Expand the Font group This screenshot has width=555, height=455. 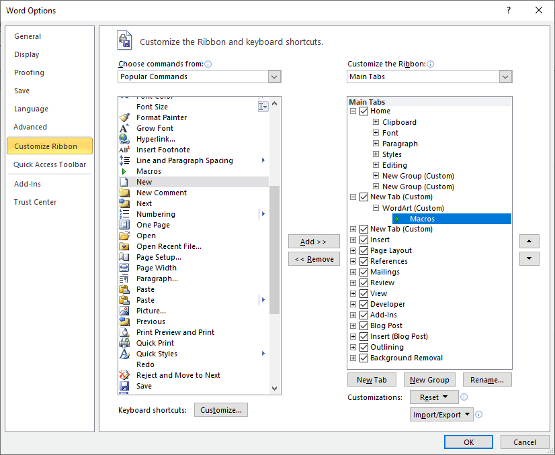pyautogui.click(x=376, y=133)
